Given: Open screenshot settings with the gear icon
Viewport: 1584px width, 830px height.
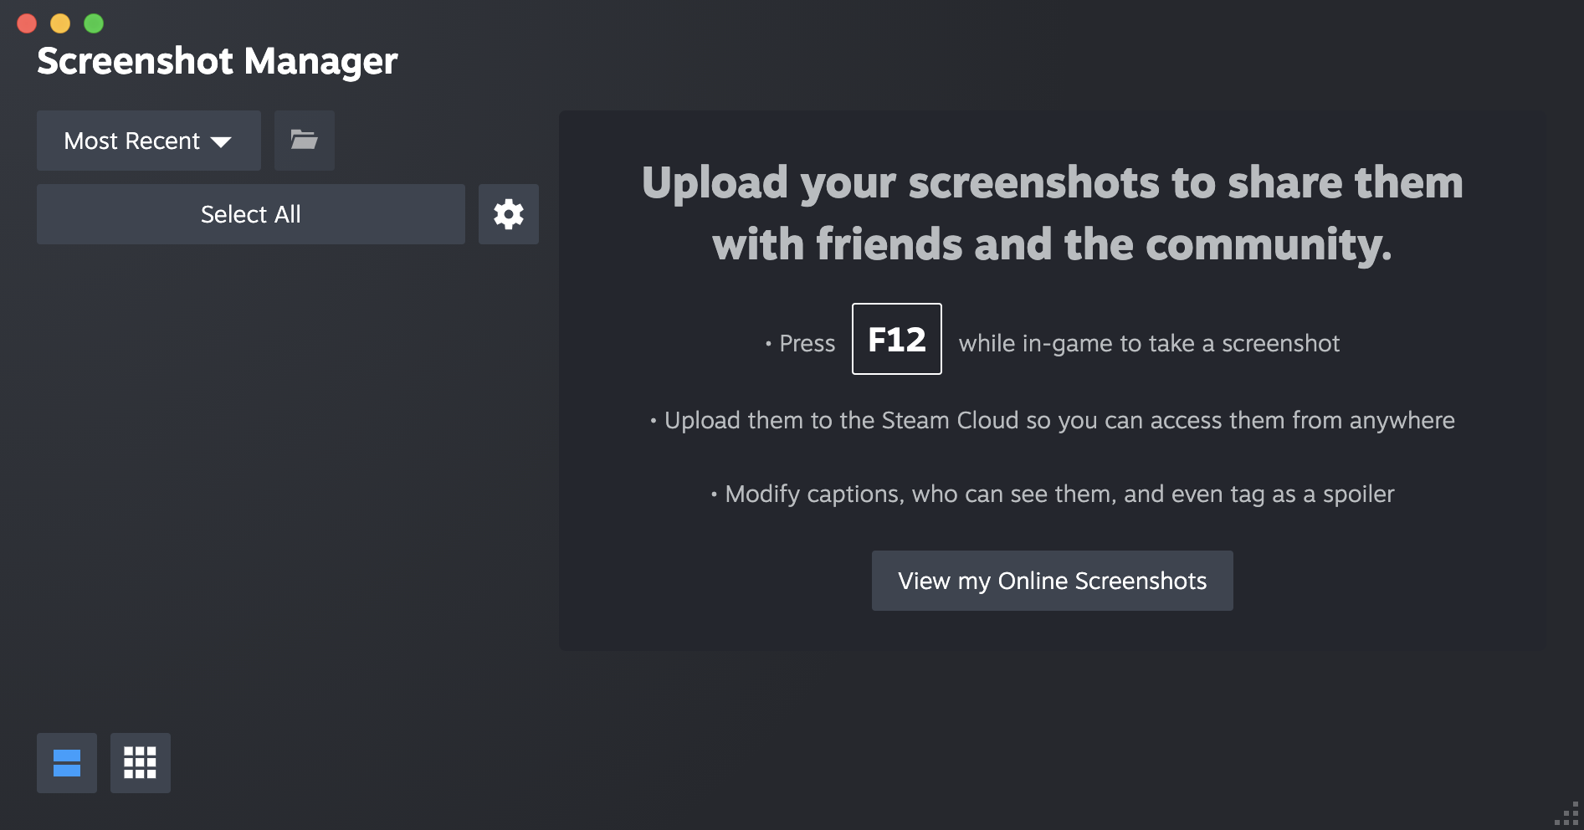Looking at the screenshot, I should click(509, 214).
